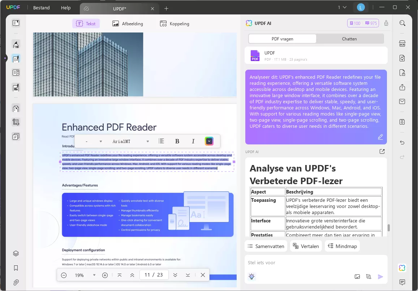Undo the last edit
This screenshot has height=291, width=418.
pyautogui.click(x=402, y=143)
